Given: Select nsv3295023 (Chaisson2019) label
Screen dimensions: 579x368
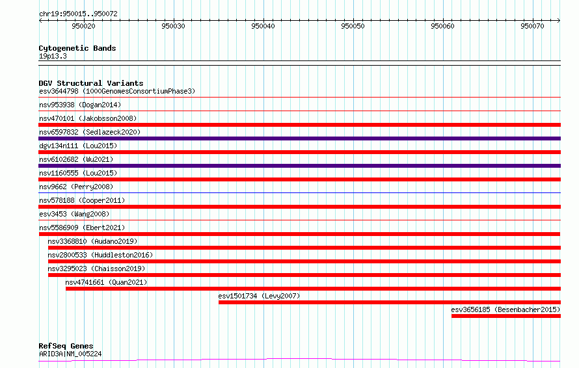Looking at the screenshot, I should coord(96,269).
